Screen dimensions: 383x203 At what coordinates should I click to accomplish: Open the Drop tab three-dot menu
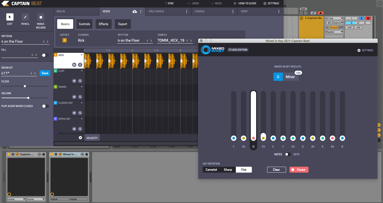tap(279, 11)
